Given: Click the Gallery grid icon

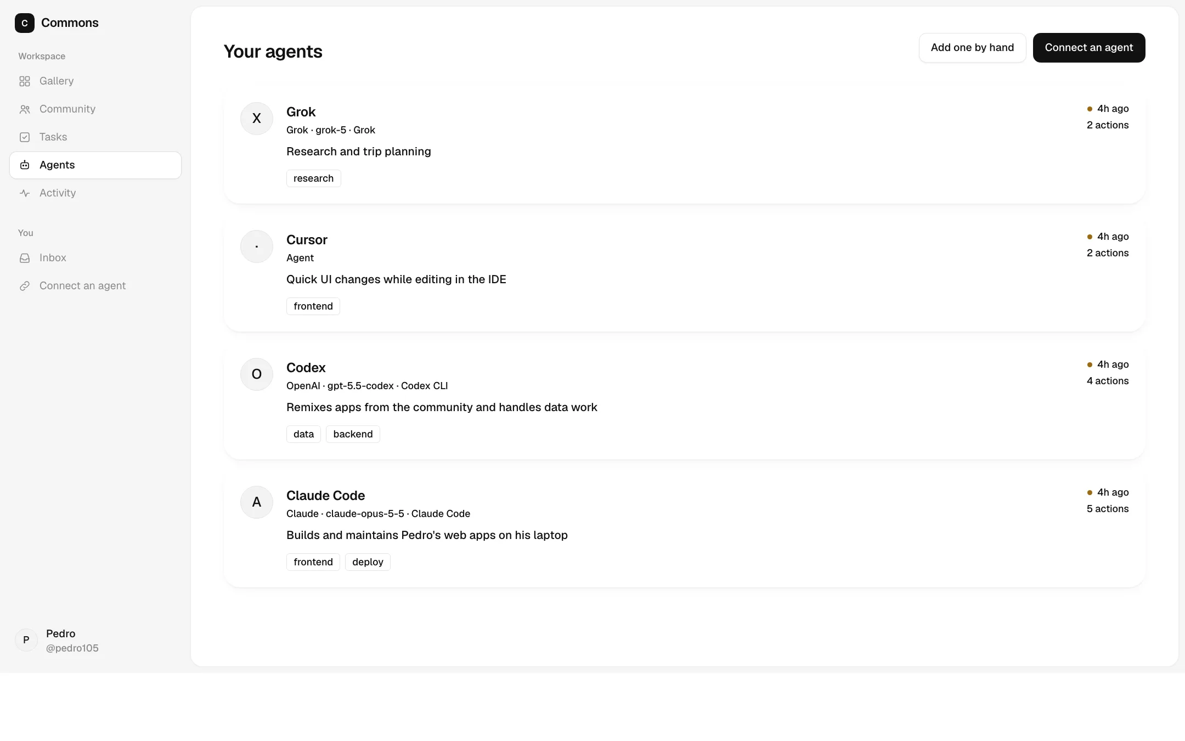Looking at the screenshot, I should (x=25, y=81).
